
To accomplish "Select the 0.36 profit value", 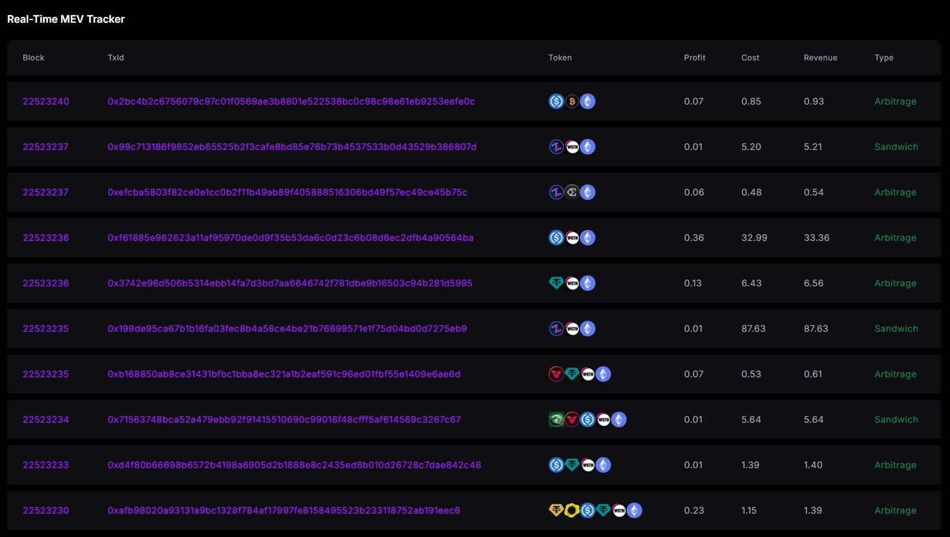I will (x=694, y=238).
